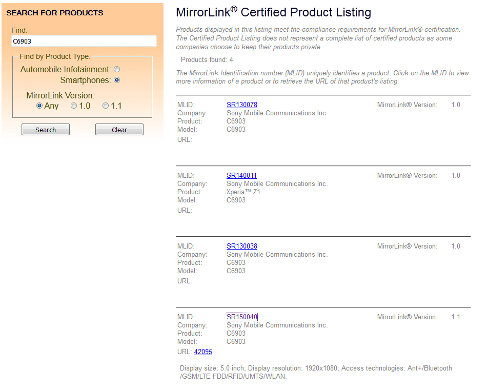This screenshot has width=488, height=391.
Task: Click the version value 1.1 for SR150040
Action: [x=456, y=317]
